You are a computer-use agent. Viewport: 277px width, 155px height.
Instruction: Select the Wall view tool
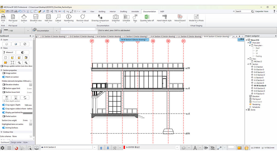pos(48,18)
